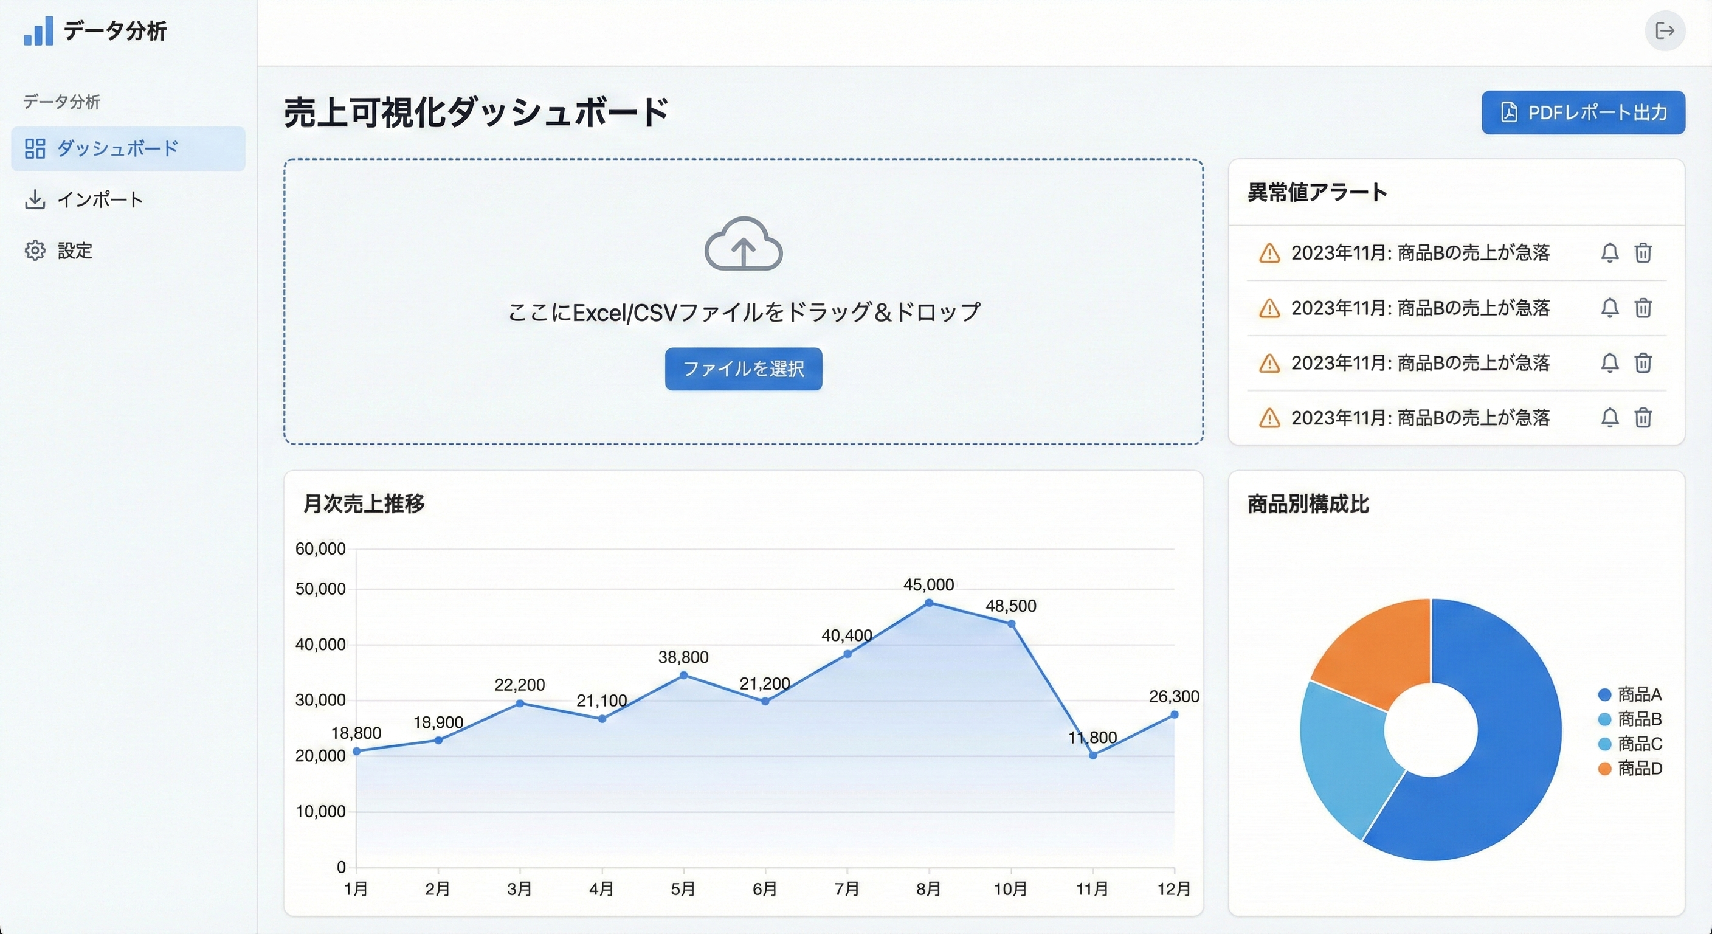Click the warning icon on first 商品B alert

1270,254
